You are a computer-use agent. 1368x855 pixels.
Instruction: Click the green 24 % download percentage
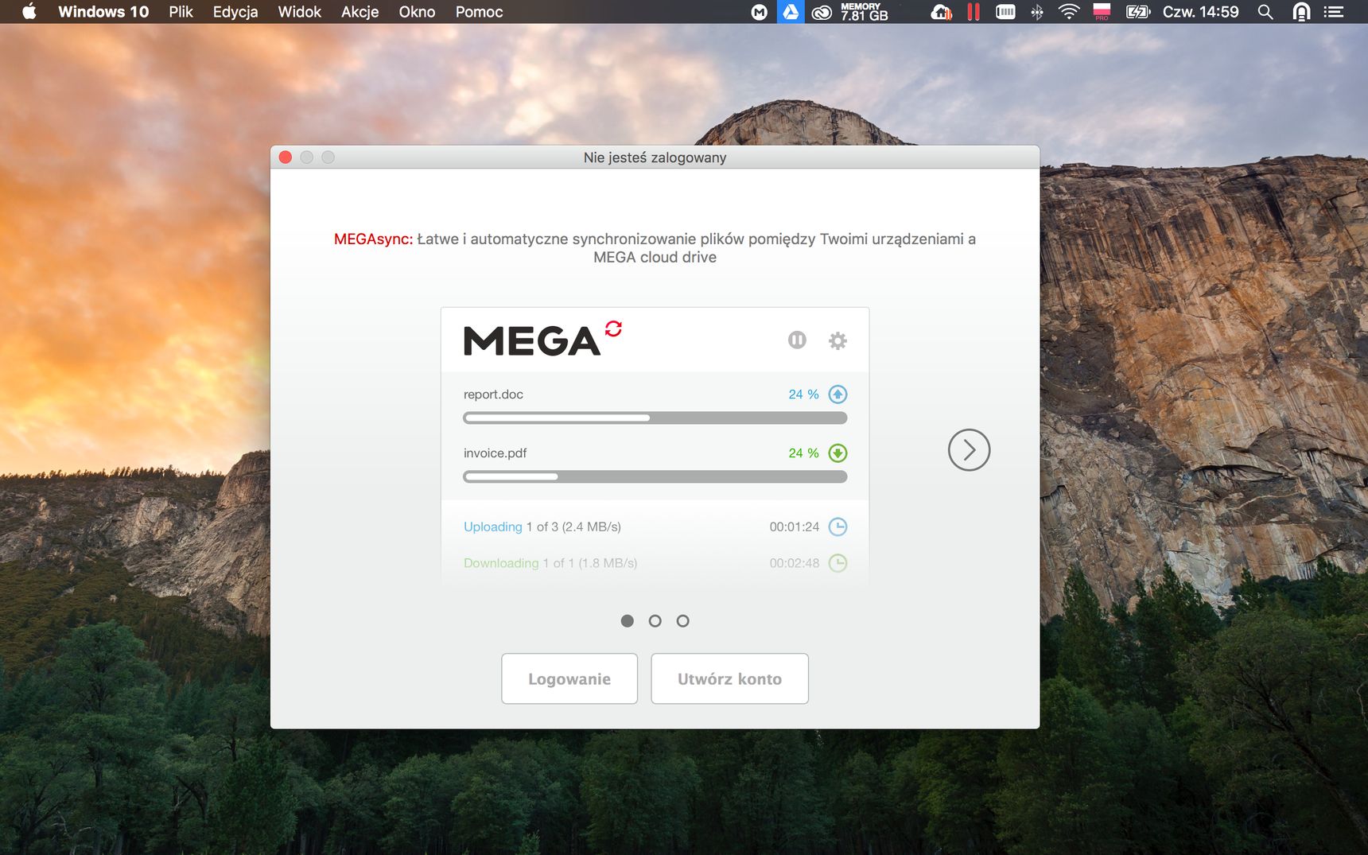803,453
